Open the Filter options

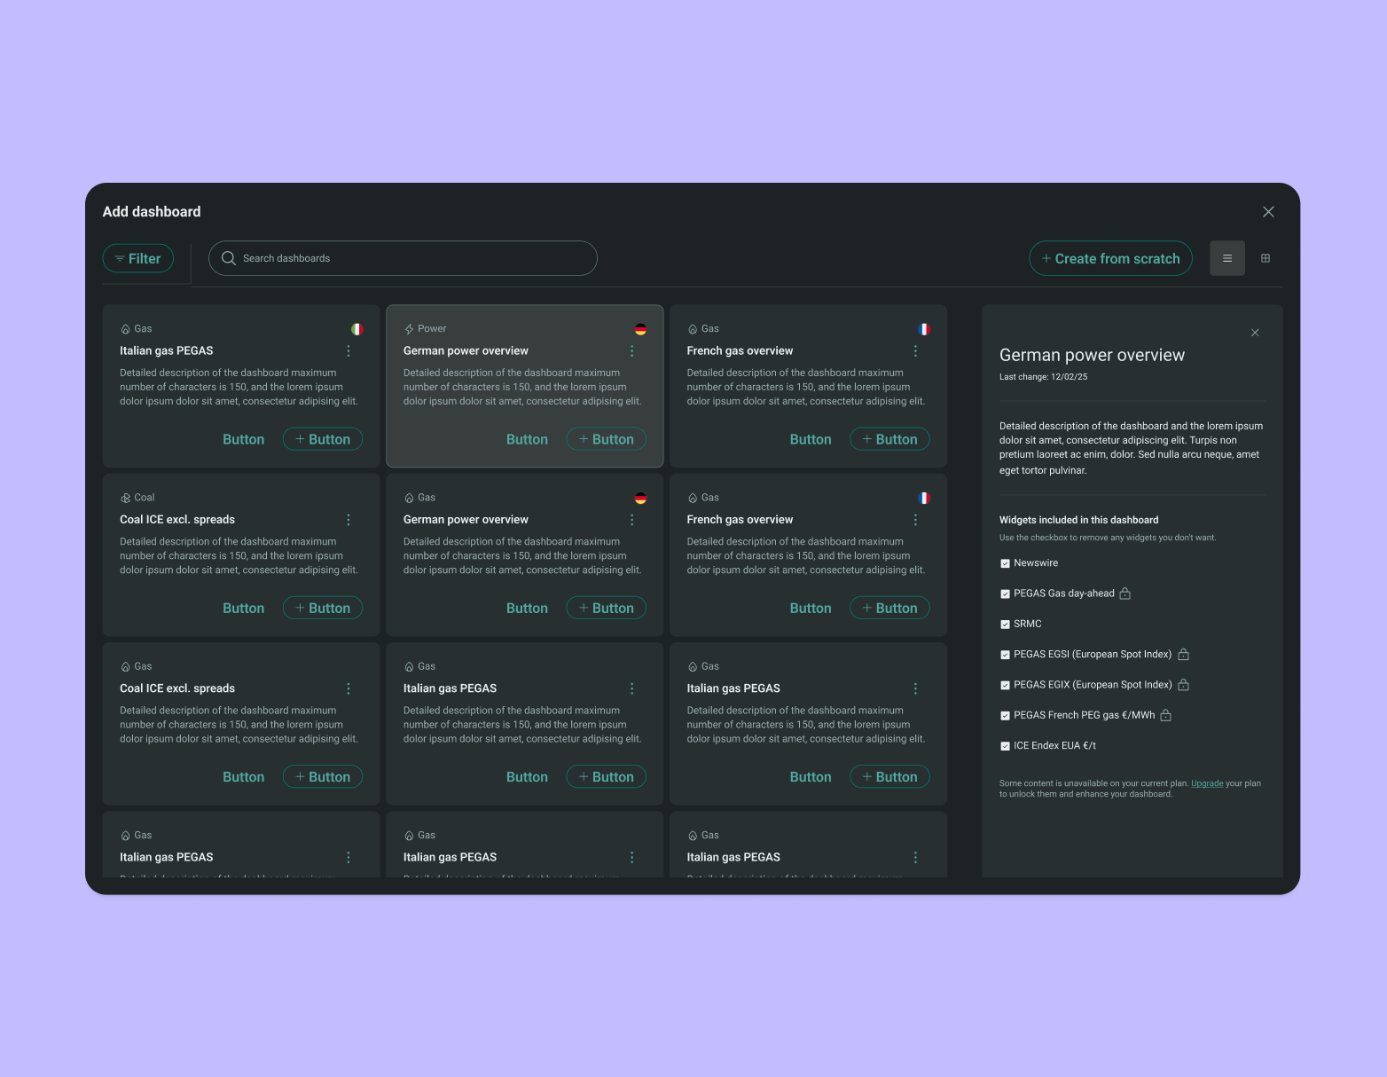[138, 258]
